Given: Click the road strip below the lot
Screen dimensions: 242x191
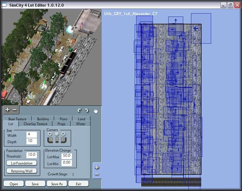Looking at the screenshot, I should (x=171, y=182).
